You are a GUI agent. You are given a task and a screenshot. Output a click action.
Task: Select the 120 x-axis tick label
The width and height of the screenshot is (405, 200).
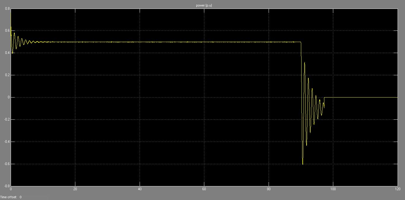click(x=397, y=189)
